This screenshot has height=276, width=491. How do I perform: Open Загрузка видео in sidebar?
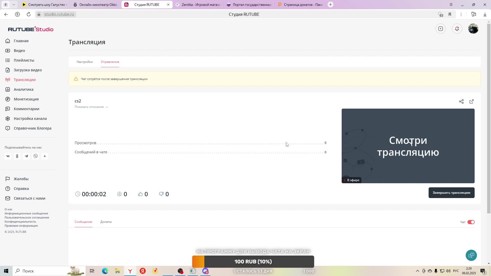28,70
